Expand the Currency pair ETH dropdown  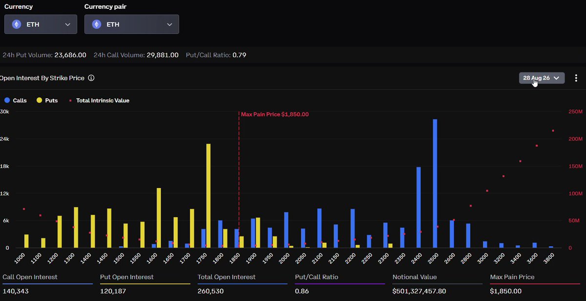(131, 24)
